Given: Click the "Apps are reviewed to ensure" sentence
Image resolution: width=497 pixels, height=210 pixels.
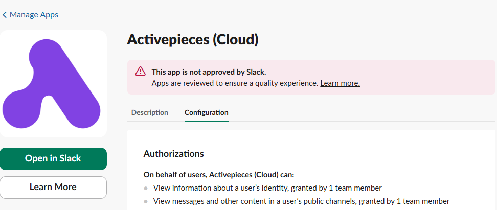Looking at the screenshot, I should [235, 83].
